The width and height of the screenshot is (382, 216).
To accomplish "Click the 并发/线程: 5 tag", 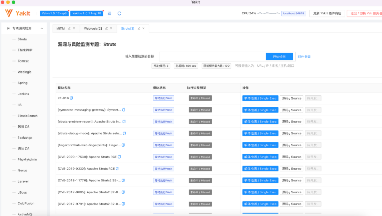I will pos(161,66).
